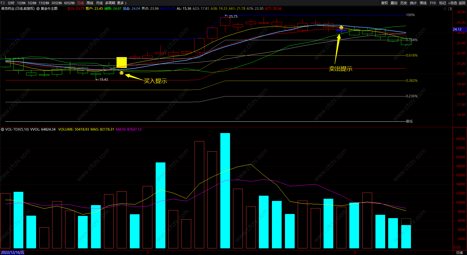The image size is (467, 255).
Task: Click the yellow buy-signal candlestick
Action: click(x=122, y=62)
